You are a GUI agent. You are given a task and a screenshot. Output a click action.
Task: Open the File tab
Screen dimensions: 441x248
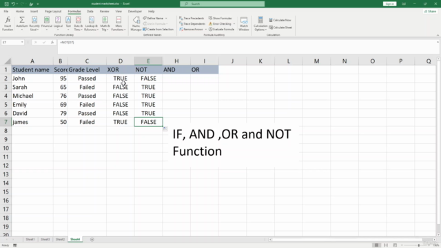(x=6, y=11)
